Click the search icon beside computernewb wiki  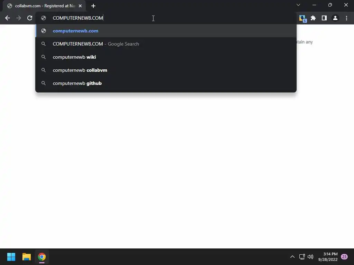(x=44, y=57)
